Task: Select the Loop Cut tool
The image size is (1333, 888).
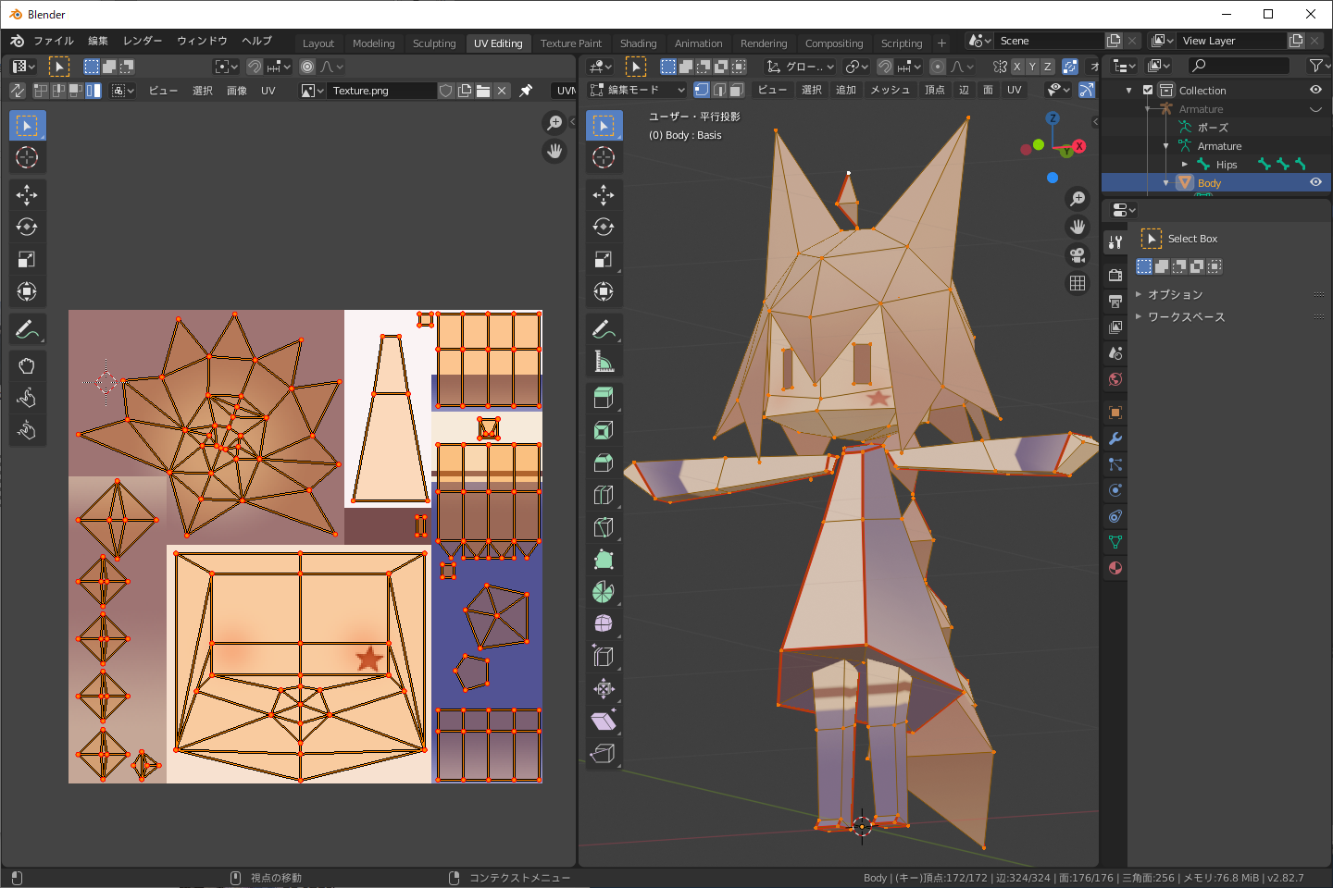Action: 604,495
